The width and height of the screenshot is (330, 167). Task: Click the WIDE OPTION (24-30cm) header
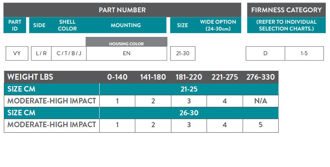pyautogui.click(x=218, y=25)
